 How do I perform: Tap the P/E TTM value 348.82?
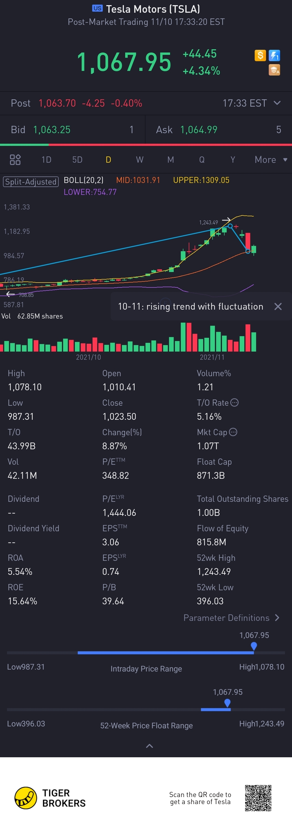tap(115, 476)
